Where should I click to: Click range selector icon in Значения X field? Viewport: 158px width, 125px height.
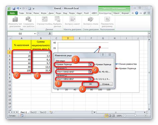(90, 72)
